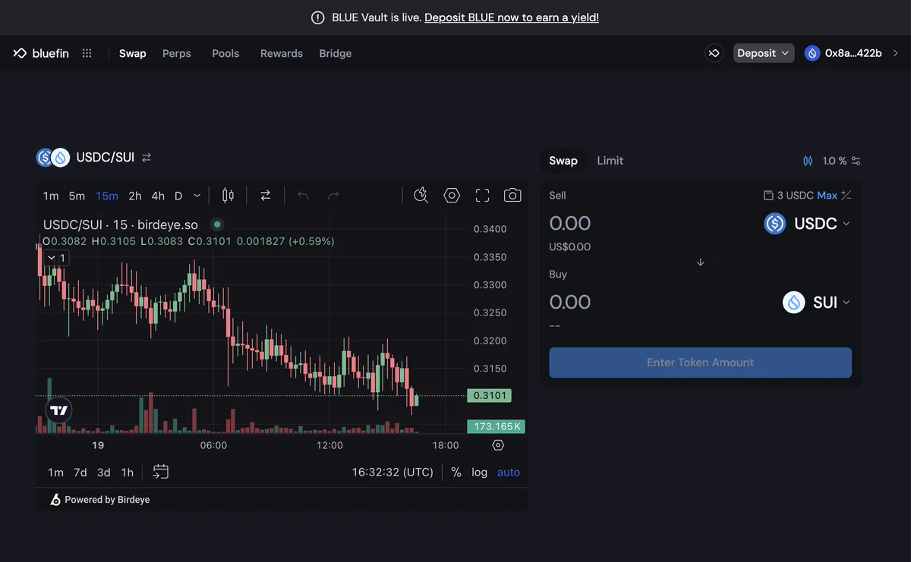Viewport: 911px width, 562px height.
Task: Set the chart range to 3d
Action: pos(104,473)
